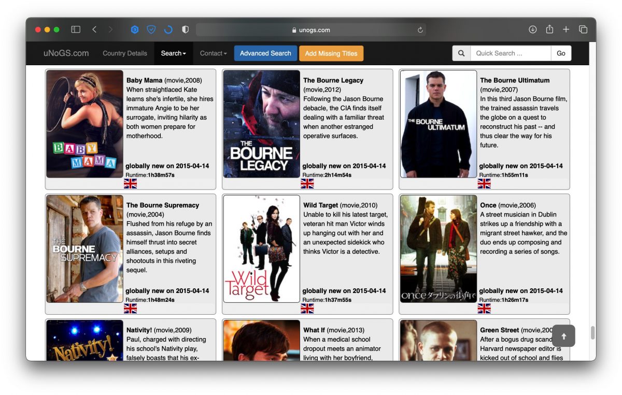Open Safari sidebar toggle icon
The width and height of the screenshot is (622, 395).
(76, 30)
